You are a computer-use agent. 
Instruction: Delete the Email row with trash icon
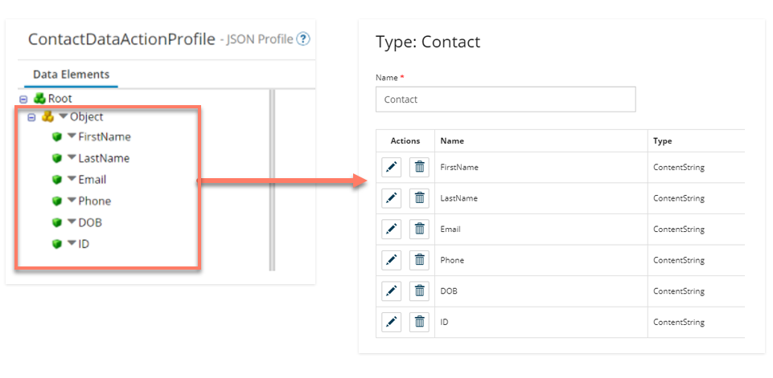(420, 230)
